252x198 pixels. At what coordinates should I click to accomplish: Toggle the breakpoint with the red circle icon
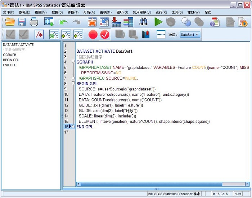click(x=93, y=35)
